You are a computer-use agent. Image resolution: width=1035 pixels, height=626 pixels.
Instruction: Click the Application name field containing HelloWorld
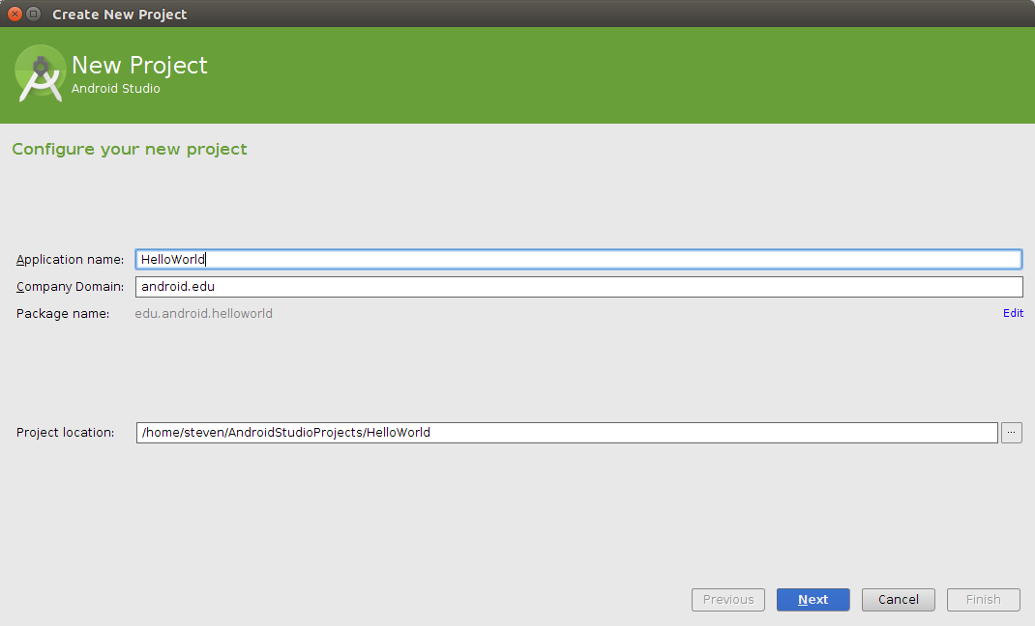click(x=578, y=259)
